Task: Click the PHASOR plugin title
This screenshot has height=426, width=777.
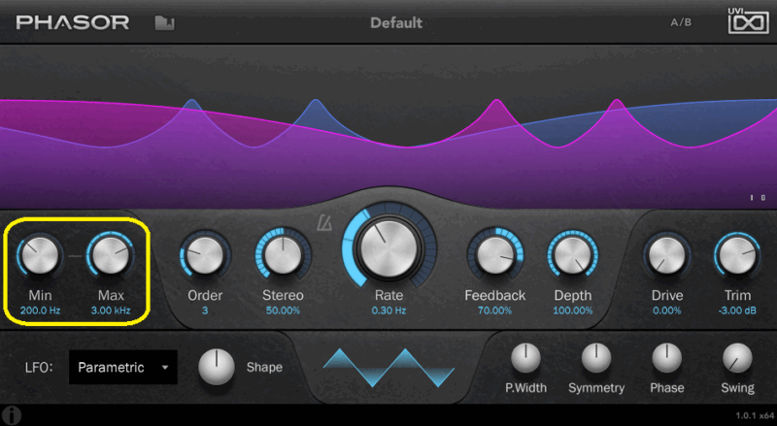Action: [x=72, y=22]
